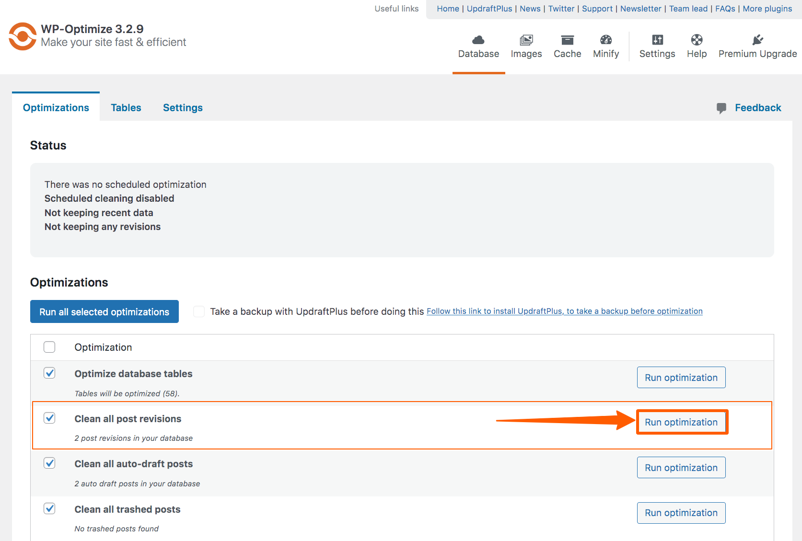
Task: Uncheck Optimize database tables
Action: [49, 373]
